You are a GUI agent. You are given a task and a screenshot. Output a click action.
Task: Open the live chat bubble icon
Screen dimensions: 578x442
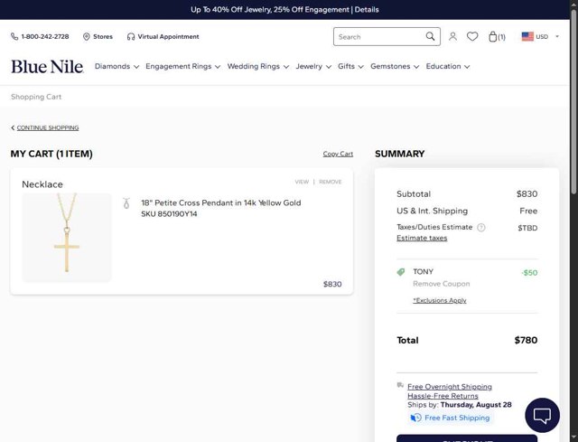542,415
